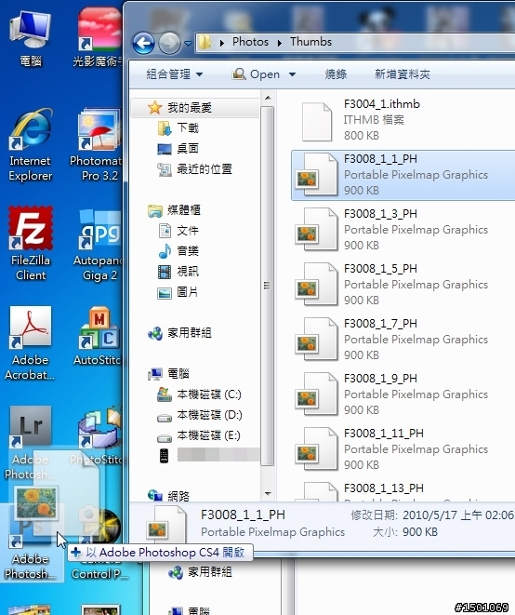Launch Internet Explorer desktop shortcut

(x=30, y=145)
